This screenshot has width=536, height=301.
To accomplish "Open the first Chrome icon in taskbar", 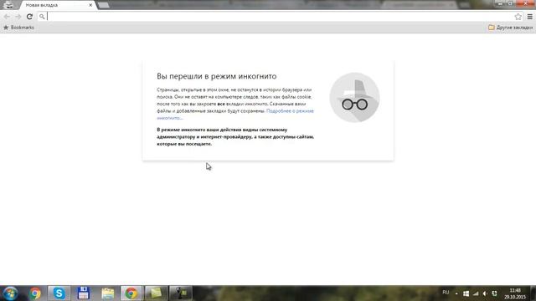I will point(35,293).
